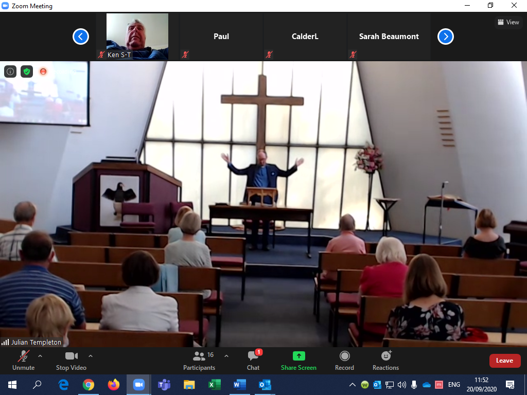The height and width of the screenshot is (395, 527).
Task: Open the Participants panel
Action: (199, 360)
